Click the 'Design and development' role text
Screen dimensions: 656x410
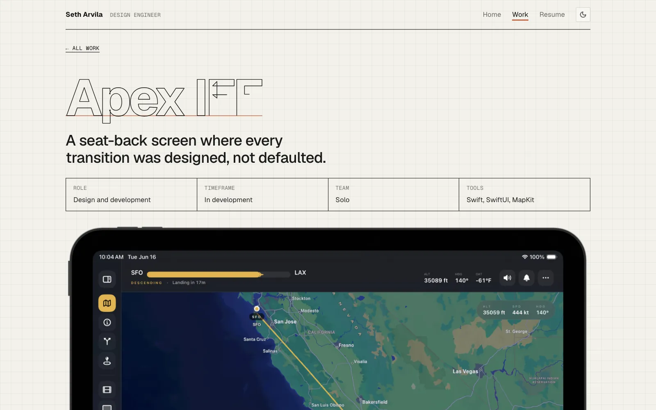(x=112, y=200)
